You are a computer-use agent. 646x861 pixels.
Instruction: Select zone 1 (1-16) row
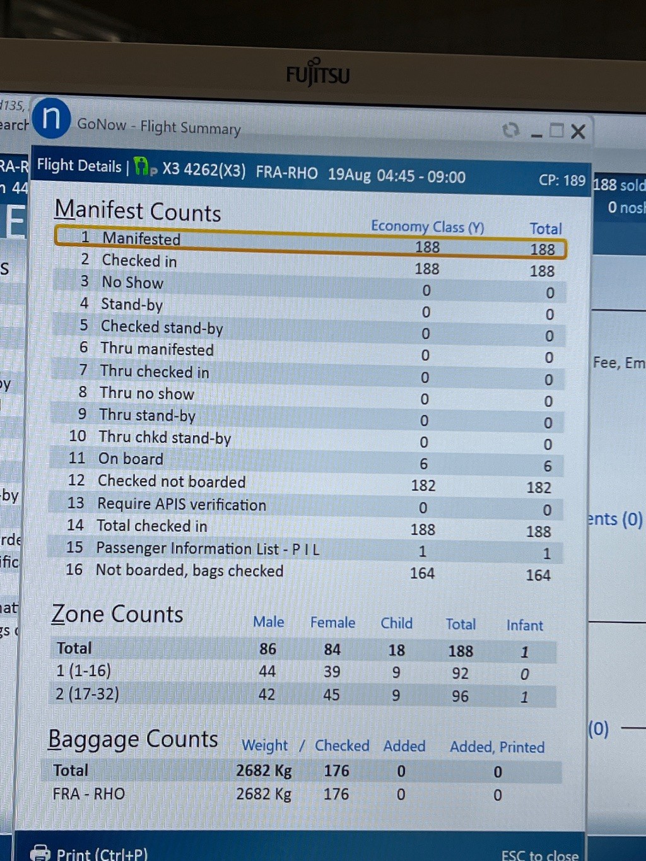coord(303,672)
